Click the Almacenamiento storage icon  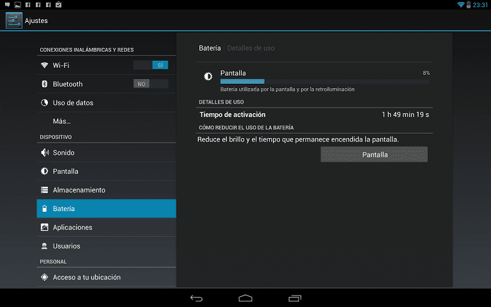(x=45, y=190)
